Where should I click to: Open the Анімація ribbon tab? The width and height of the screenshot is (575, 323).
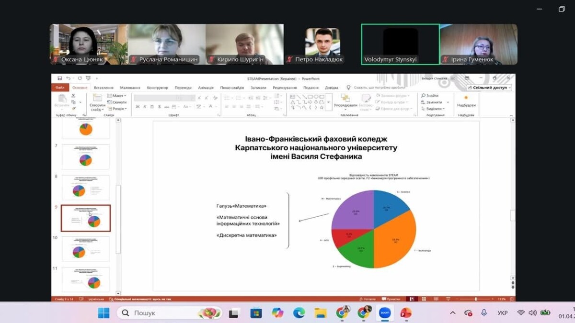206,88
